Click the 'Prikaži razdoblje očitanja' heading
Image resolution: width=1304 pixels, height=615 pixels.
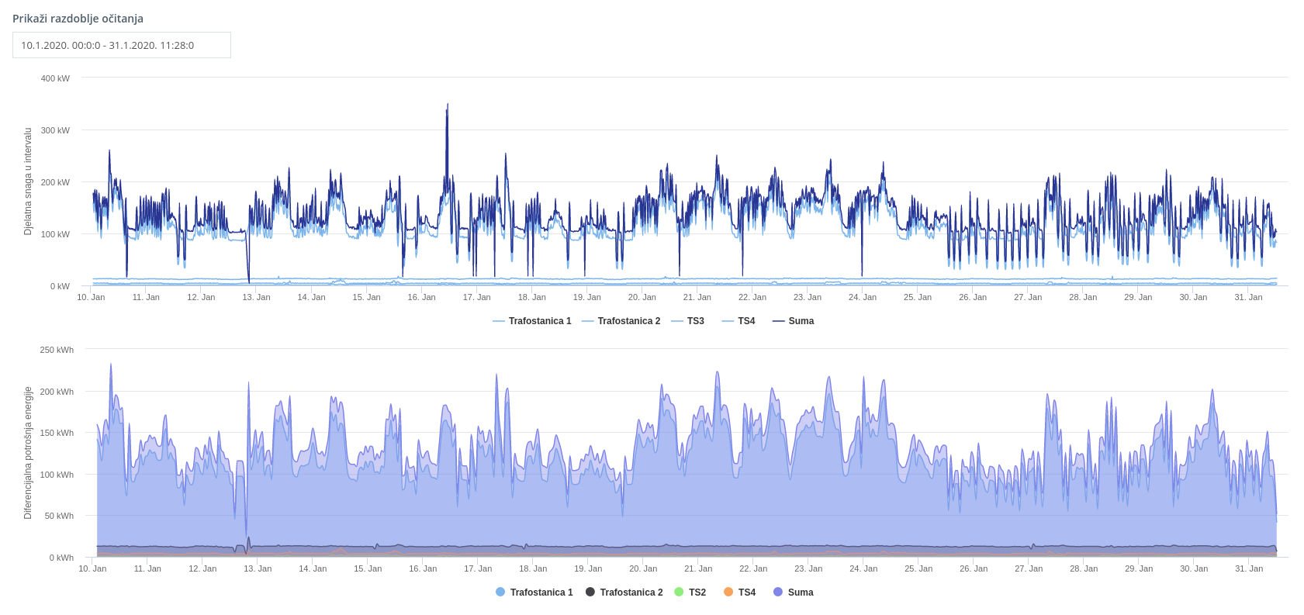point(78,19)
